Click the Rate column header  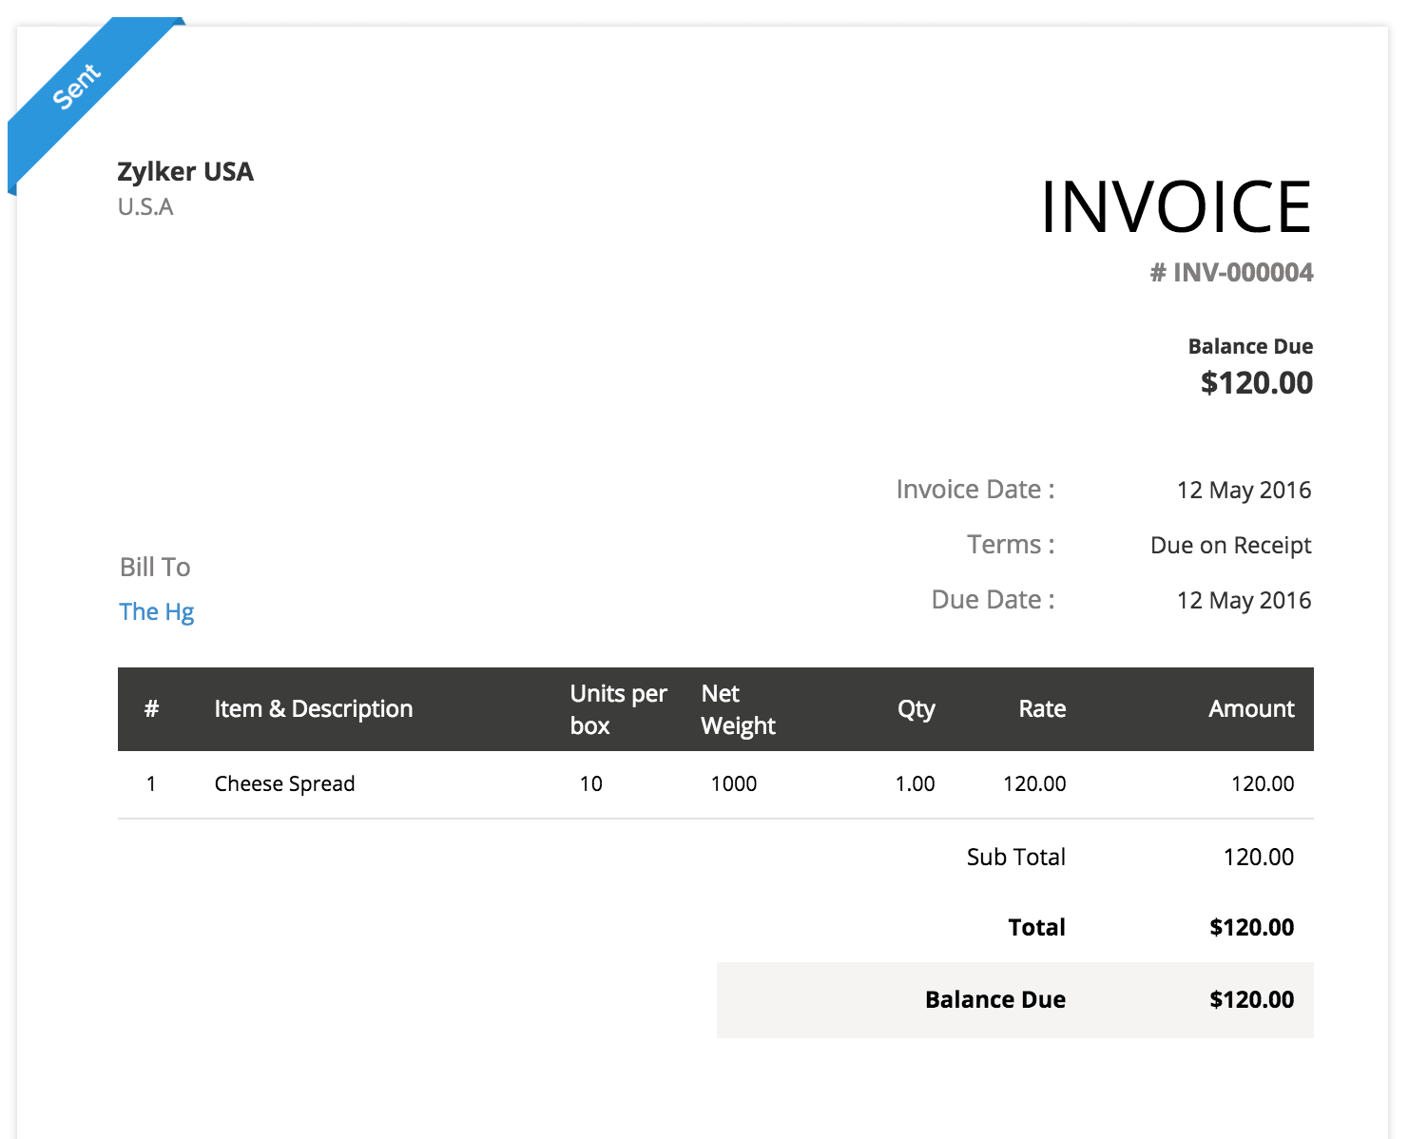click(1042, 709)
